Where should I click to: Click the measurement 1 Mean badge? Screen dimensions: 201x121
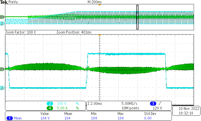(14, 118)
